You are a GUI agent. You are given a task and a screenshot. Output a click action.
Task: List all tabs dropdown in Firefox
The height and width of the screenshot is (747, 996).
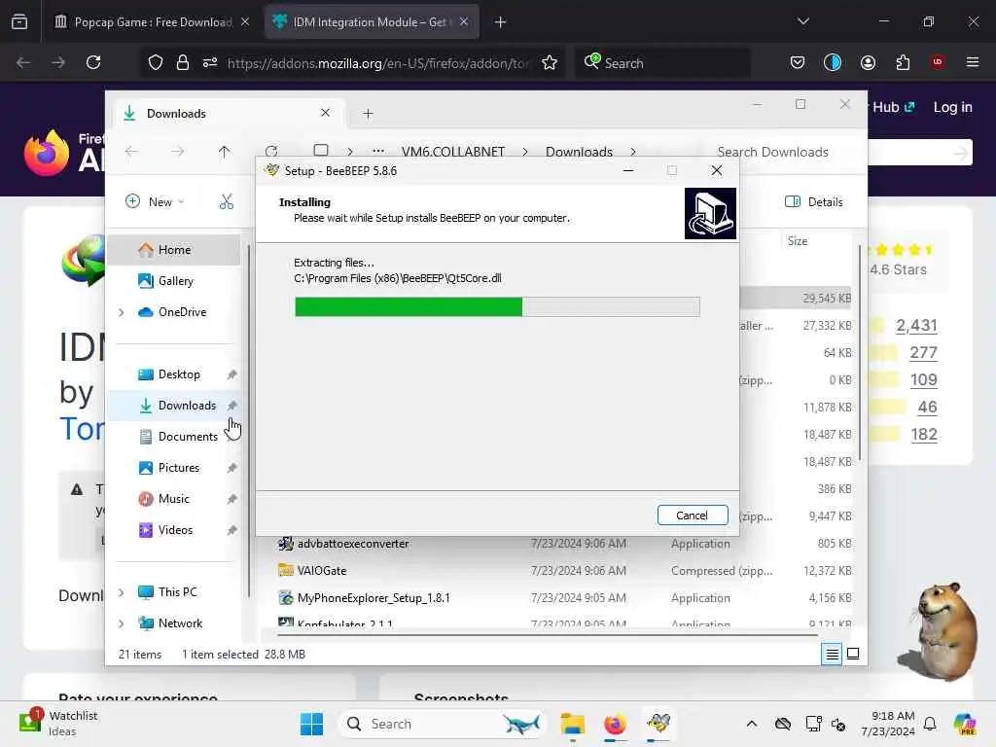click(802, 21)
